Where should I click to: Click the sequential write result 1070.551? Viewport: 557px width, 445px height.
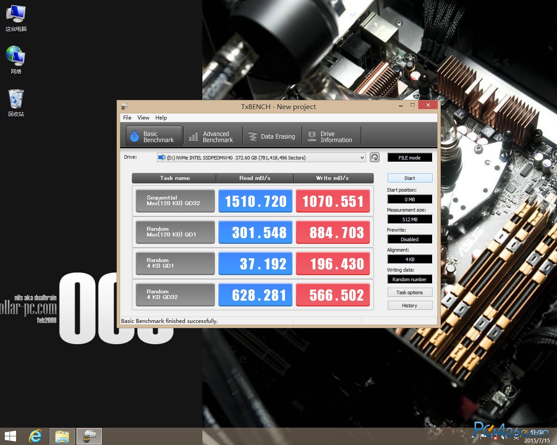[333, 201]
